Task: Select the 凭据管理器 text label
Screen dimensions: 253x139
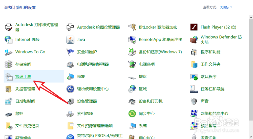Action: (x=25, y=89)
